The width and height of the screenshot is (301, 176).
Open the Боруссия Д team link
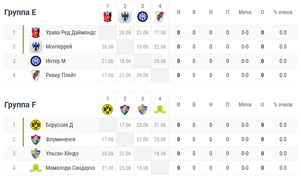tap(59, 125)
